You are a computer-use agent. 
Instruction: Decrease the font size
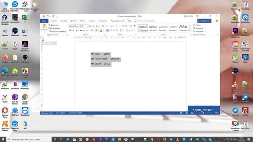93,26
